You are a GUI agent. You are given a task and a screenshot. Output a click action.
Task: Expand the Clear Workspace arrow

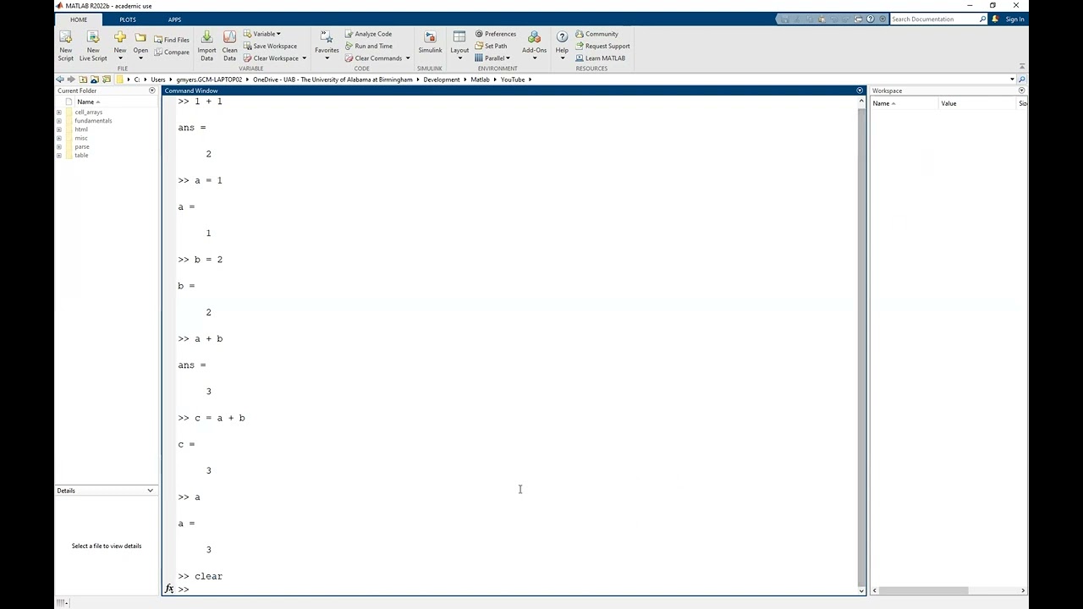pos(305,58)
